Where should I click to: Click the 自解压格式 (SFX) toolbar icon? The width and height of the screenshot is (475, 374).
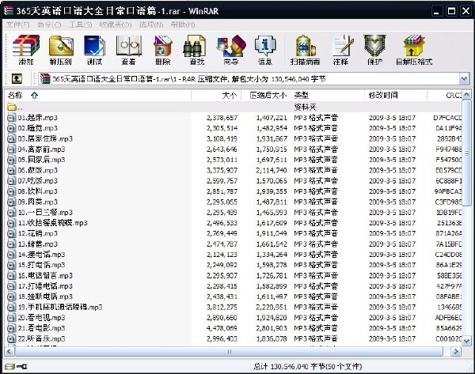click(x=414, y=46)
